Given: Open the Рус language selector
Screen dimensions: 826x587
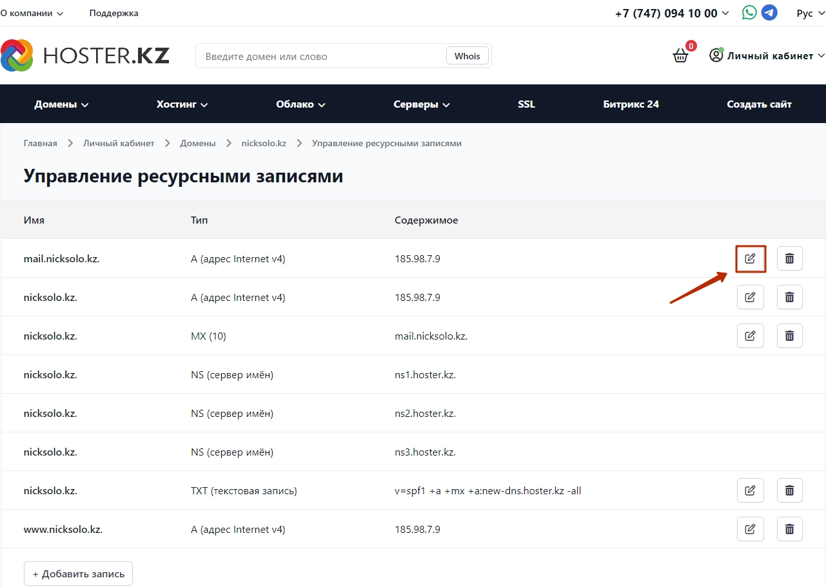Looking at the screenshot, I should click(x=811, y=13).
